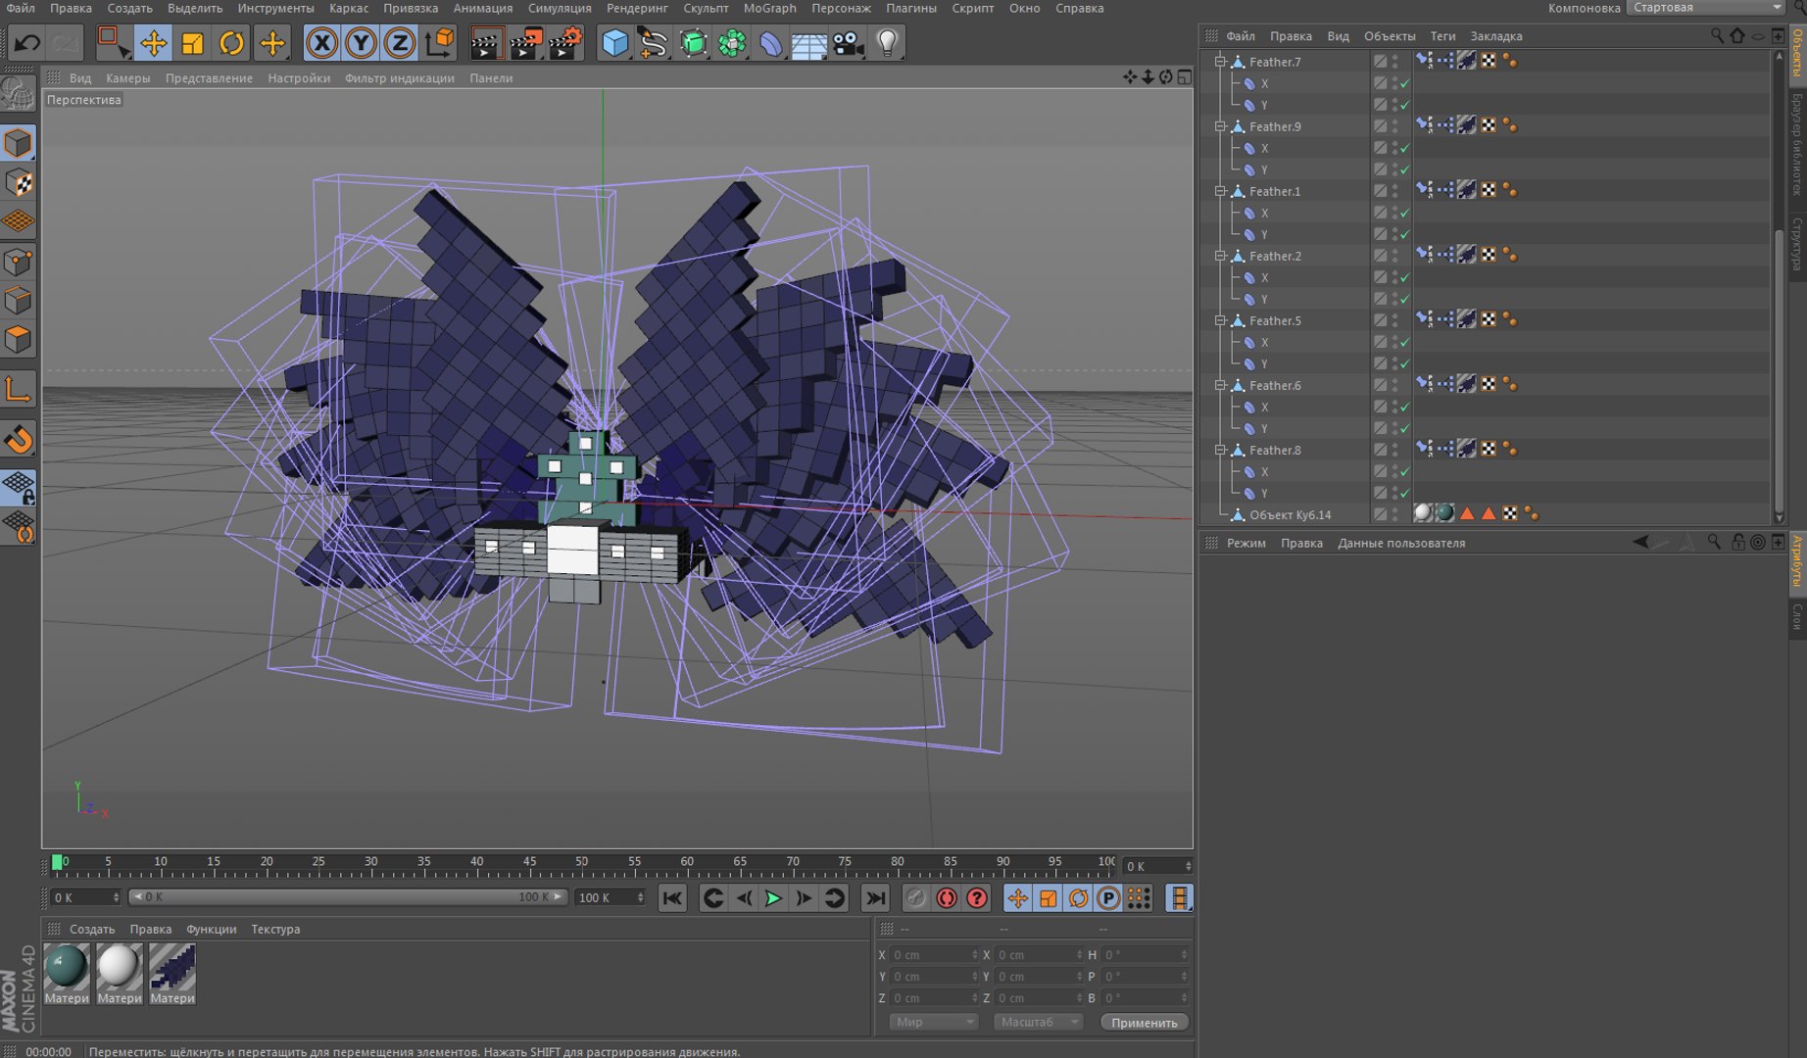Image resolution: width=1807 pixels, height=1058 pixels.
Task: Click the Render view clapperboard icon
Action: [x=485, y=43]
